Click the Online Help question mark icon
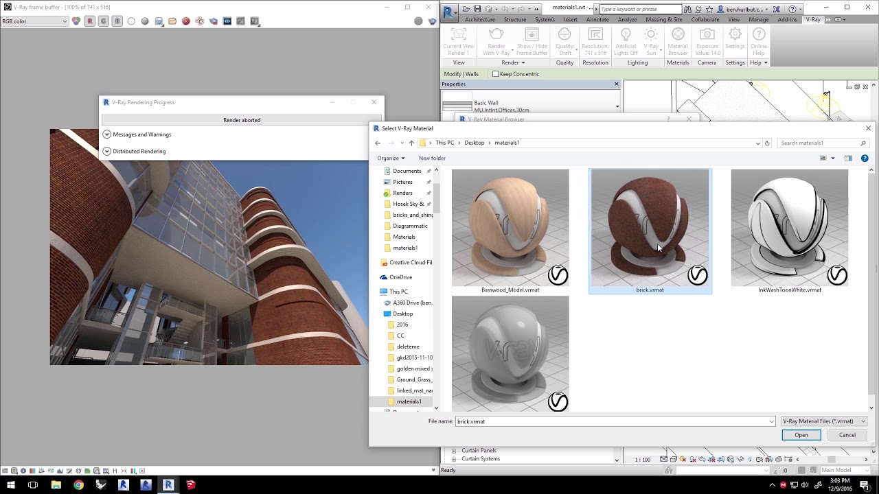 point(758,34)
